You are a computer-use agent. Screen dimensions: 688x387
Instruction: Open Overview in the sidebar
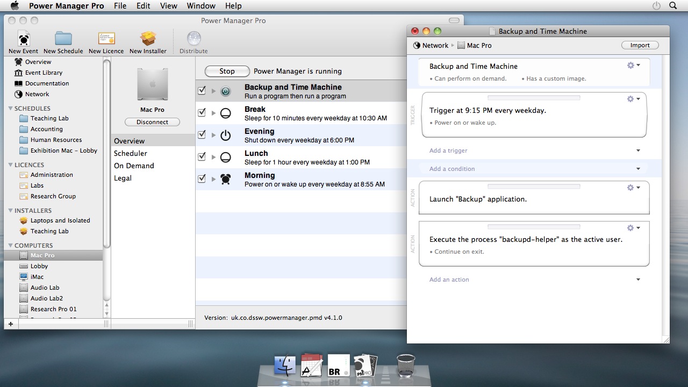click(x=38, y=62)
